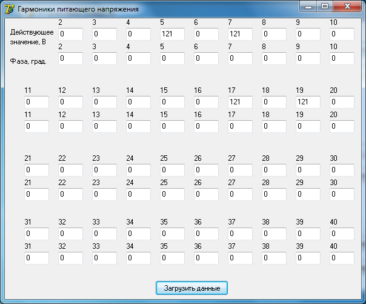Select the RMS value field for harmonic 21

[x=36, y=170]
